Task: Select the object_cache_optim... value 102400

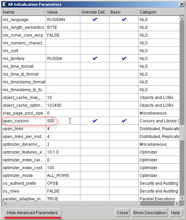Action: 54,105
